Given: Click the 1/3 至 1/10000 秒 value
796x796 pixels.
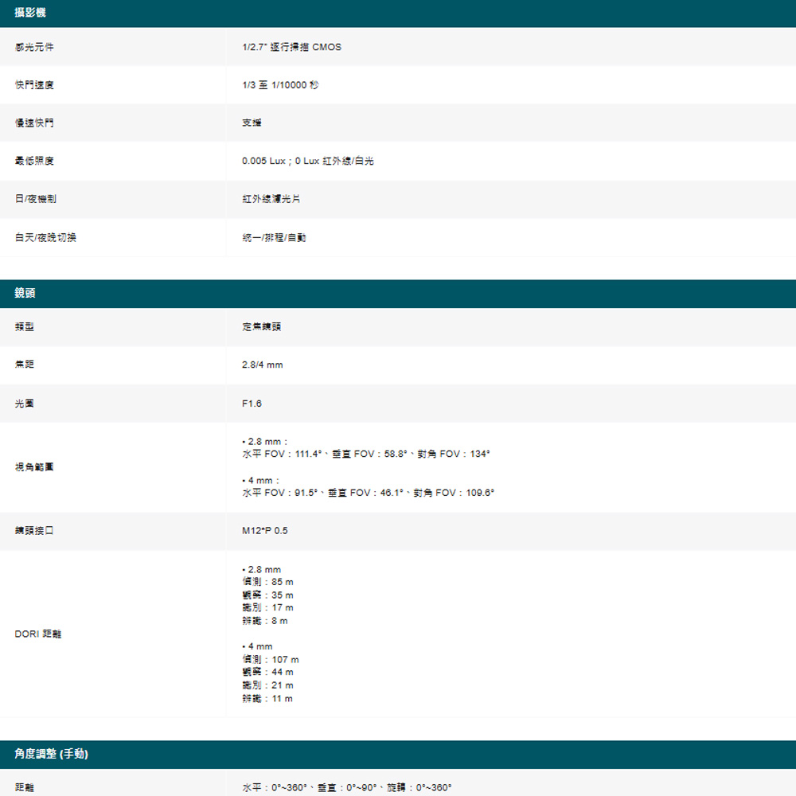Looking at the screenshot, I should pyautogui.click(x=280, y=85).
